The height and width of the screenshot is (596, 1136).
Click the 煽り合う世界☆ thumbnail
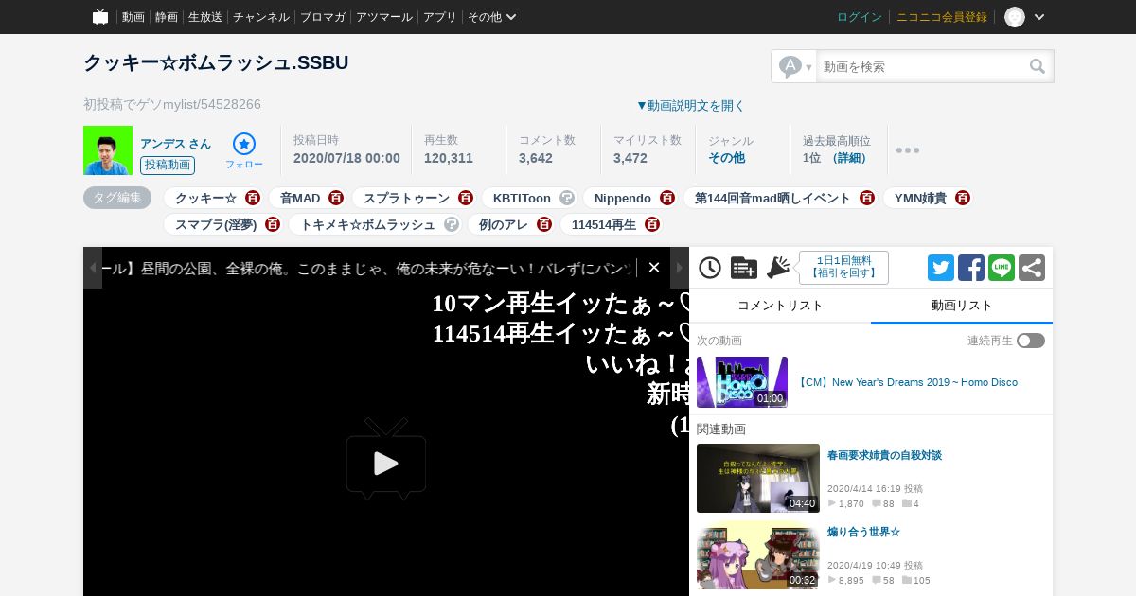point(758,555)
